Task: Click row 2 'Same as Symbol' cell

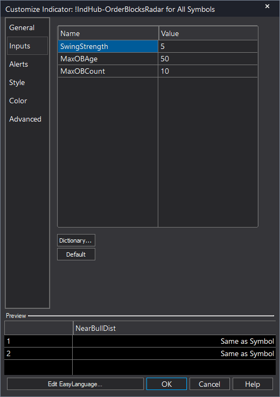Action: 174,353
